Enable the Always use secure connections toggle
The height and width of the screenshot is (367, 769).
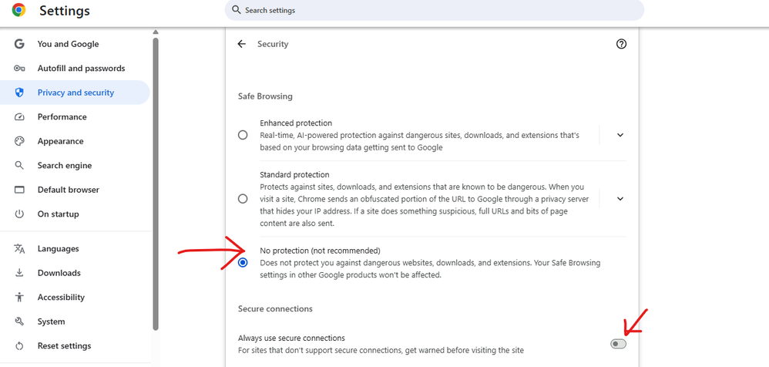[x=618, y=344]
